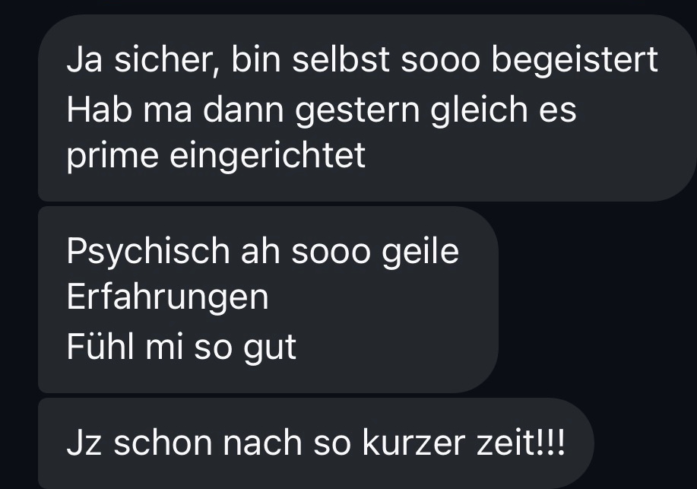Click the word 'Jz' starting last message
The height and width of the screenshot is (489, 697).
coord(84,443)
